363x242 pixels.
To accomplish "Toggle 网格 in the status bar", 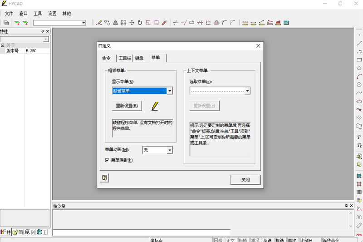I will pyautogui.click(x=218, y=240).
